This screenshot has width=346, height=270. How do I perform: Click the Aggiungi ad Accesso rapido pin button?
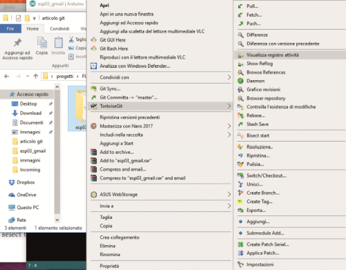(x=17, y=49)
